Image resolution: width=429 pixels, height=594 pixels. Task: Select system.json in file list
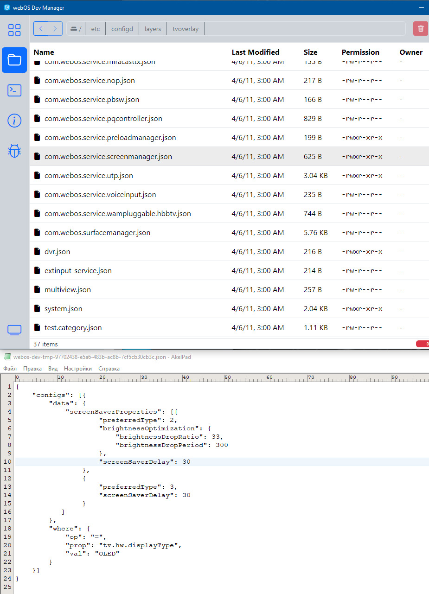[x=63, y=309]
